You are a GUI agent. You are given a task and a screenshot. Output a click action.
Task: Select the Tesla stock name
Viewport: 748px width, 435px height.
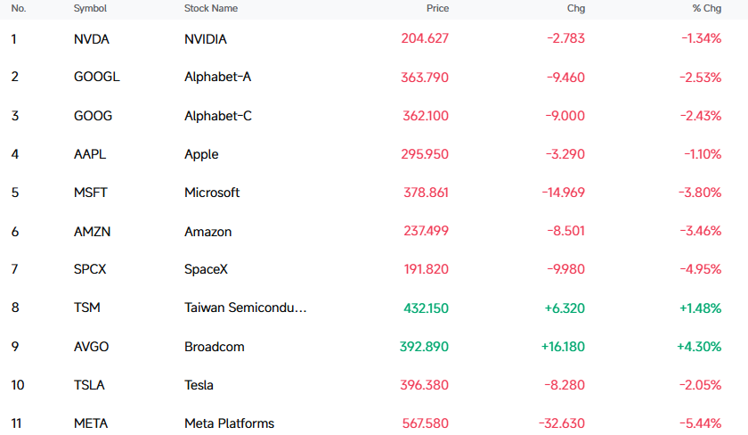(x=199, y=385)
